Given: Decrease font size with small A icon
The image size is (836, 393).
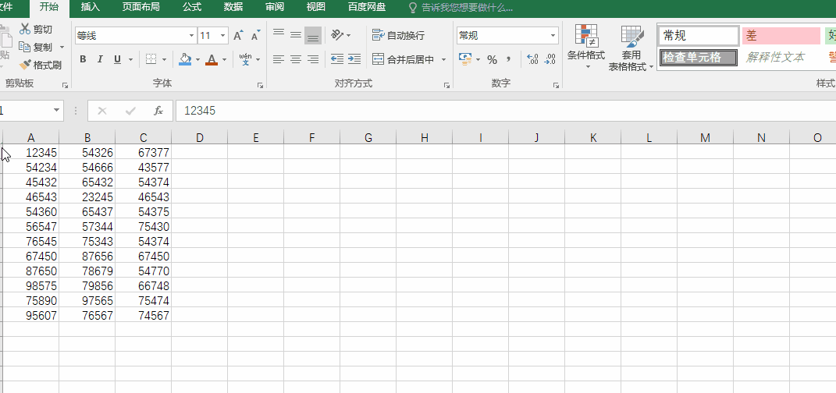Looking at the screenshot, I should pos(255,36).
